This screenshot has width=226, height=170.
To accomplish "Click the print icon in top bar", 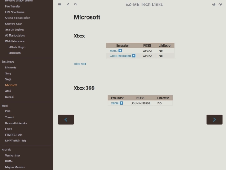I will coord(213,5).
